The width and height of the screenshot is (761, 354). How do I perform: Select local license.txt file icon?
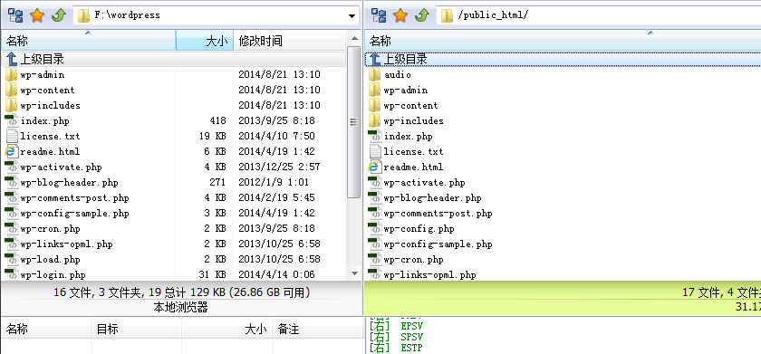coord(11,137)
